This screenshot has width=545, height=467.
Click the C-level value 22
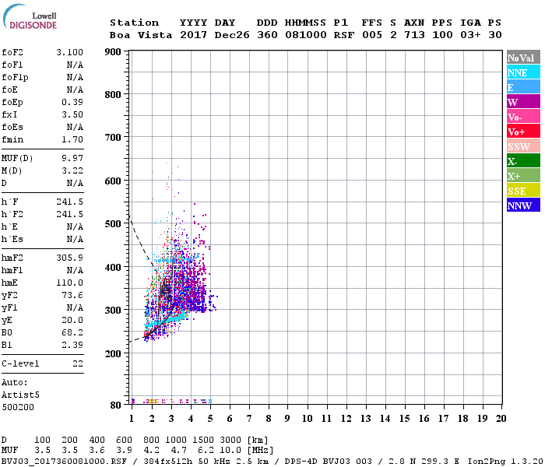pyautogui.click(x=78, y=363)
